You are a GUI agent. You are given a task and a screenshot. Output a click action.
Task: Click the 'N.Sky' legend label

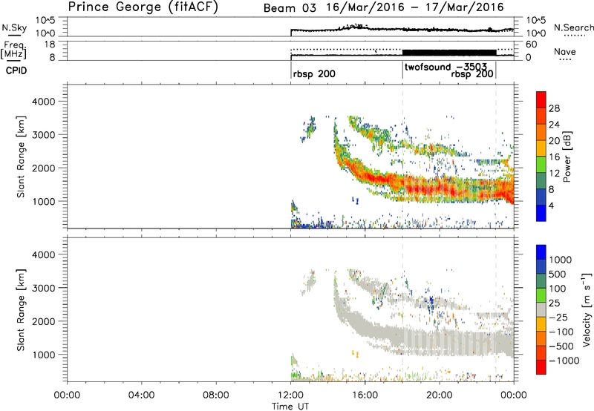pyautogui.click(x=14, y=27)
